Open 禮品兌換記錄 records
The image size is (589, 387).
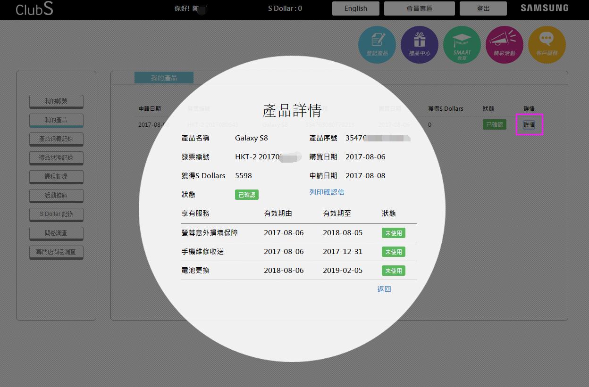tap(56, 157)
